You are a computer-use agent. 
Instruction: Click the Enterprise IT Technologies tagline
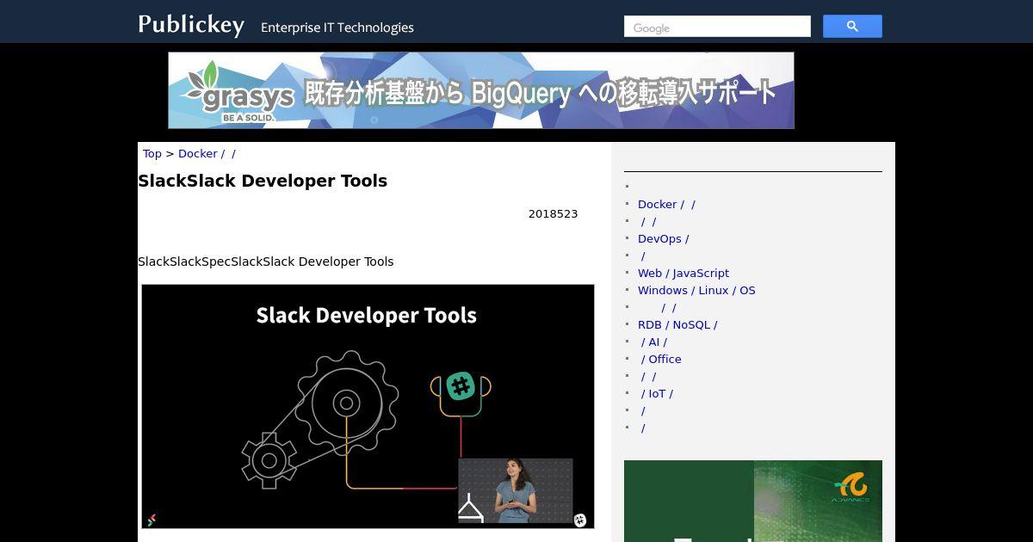coord(337,28)
